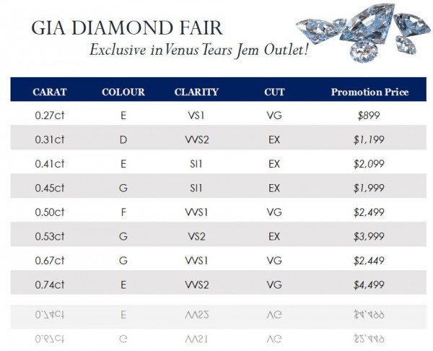Click the $3,999 price
This screenshot has width=433, height=351.
click(x=369, y=236)
